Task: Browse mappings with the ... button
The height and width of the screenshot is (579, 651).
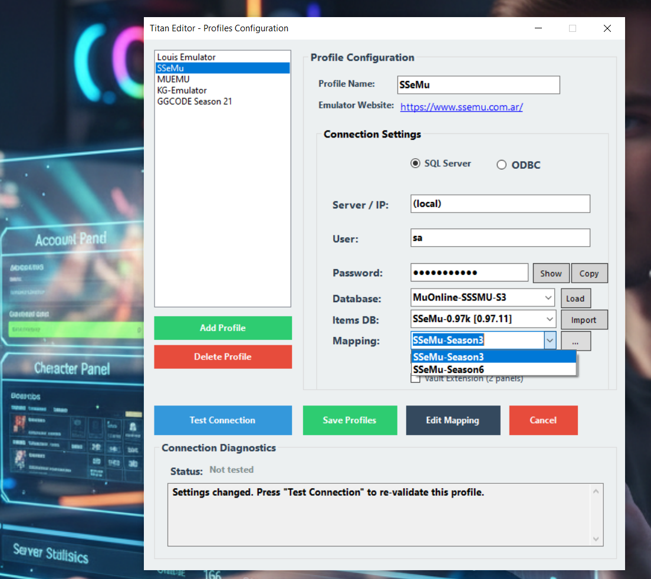Action: pos(575,341)
